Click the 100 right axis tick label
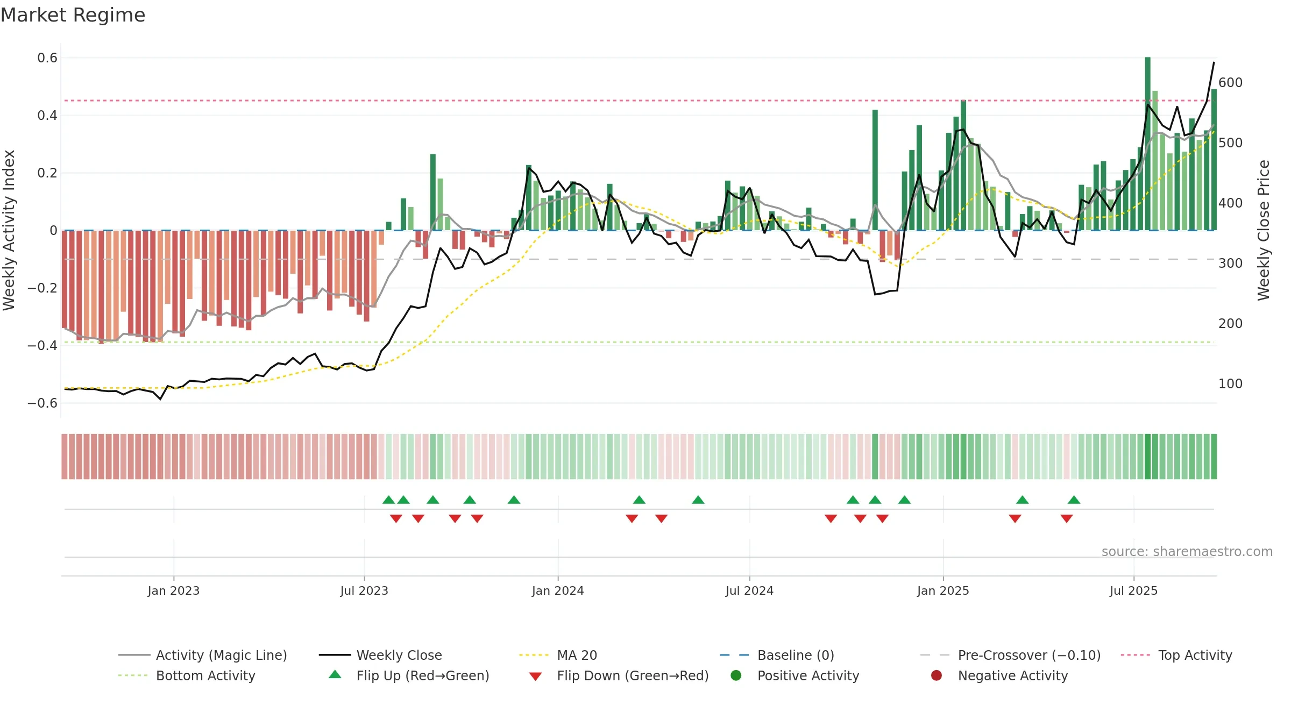Screen dimensions: 1291x726 1231,383
